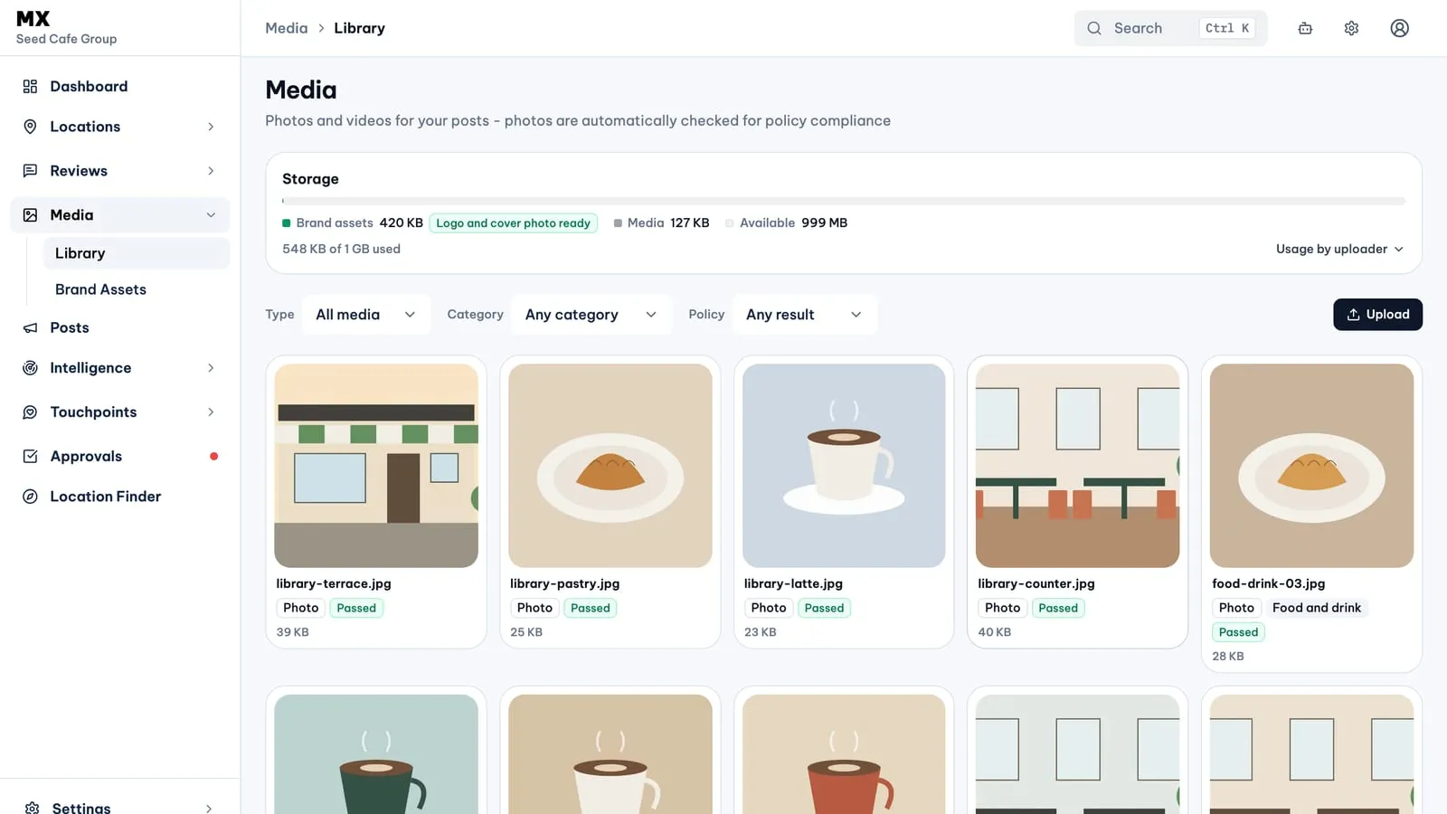Click the Dashboard grid icon
The image size is (1447, 814).
(30, 87)
